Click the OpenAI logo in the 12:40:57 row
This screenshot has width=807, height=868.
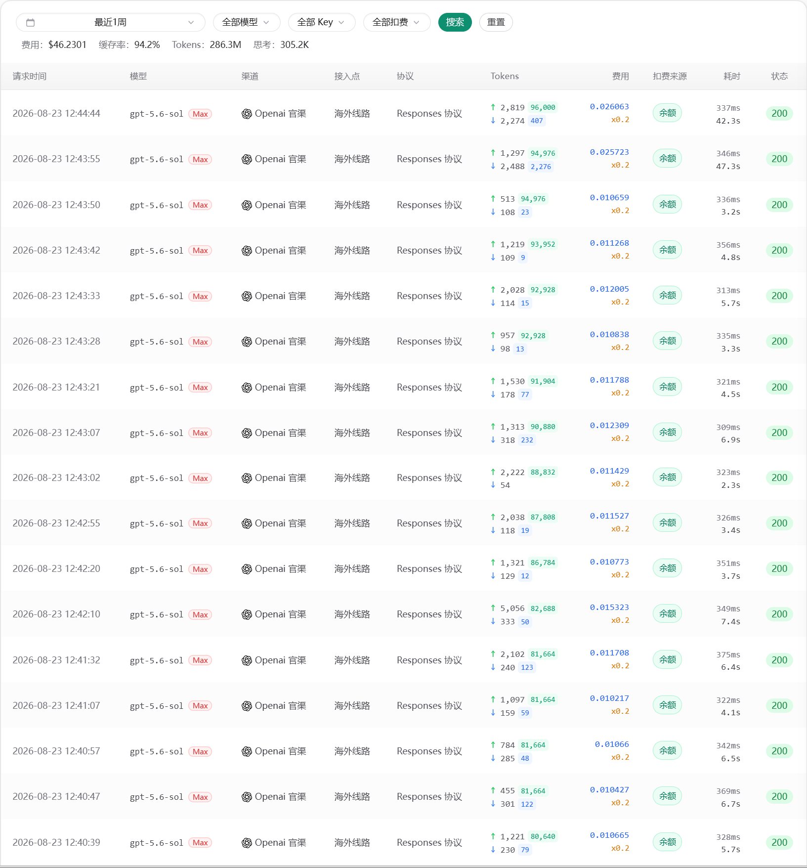click(x=247, y=751)
